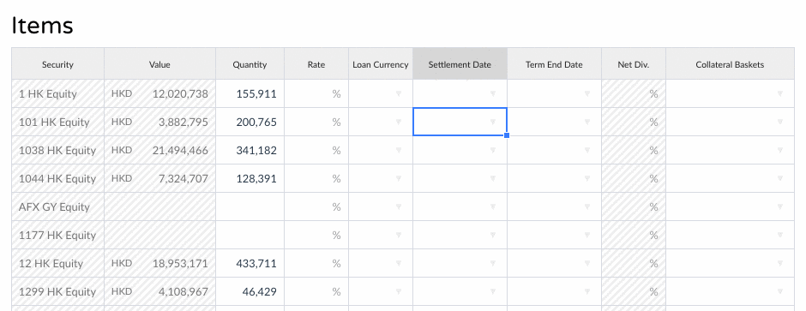Click value 3,882,795
This screenshot has width=806, height=311.
tap(183, 123)
